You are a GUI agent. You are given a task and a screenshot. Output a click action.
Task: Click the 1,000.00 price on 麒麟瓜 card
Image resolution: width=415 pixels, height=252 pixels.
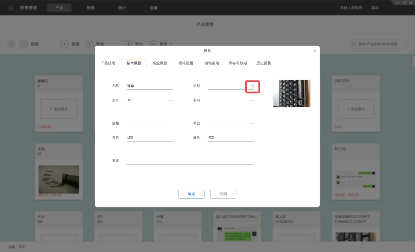coord(45,127)
